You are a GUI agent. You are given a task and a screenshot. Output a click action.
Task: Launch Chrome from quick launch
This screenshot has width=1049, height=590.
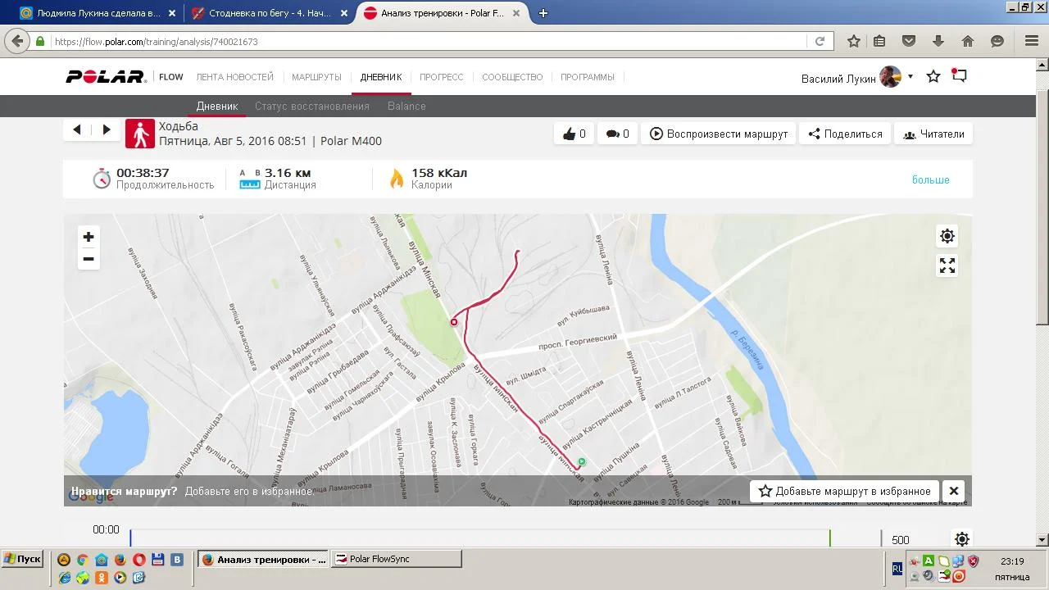click(x=83, y=560)
